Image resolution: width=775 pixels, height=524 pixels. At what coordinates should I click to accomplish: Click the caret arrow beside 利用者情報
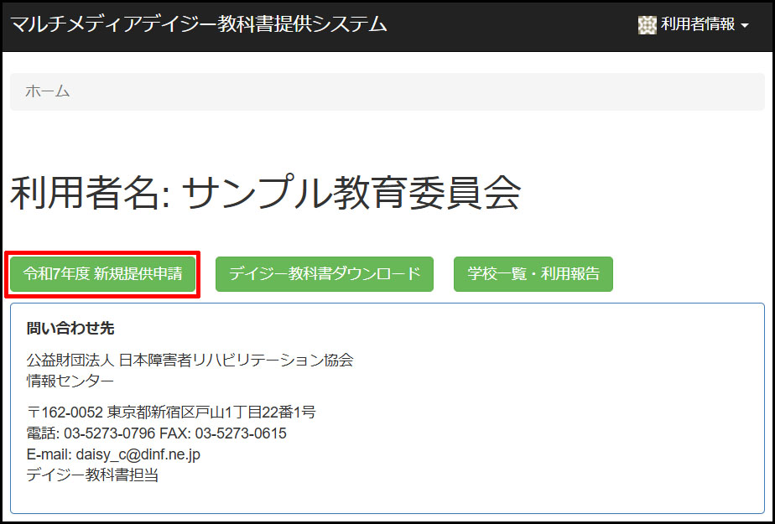(x=744, y=26)
